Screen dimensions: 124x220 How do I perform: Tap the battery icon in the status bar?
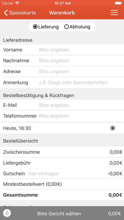coord(118,3)
